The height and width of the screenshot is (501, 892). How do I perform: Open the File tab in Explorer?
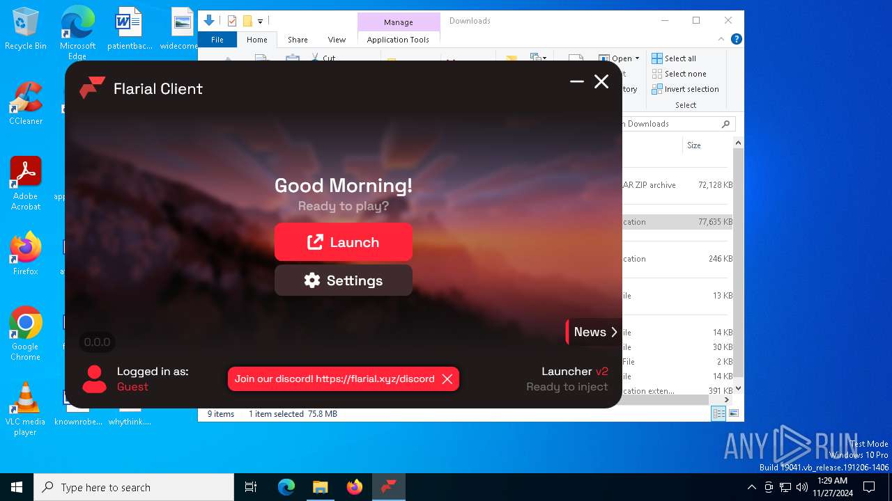(x=217, y=40)
